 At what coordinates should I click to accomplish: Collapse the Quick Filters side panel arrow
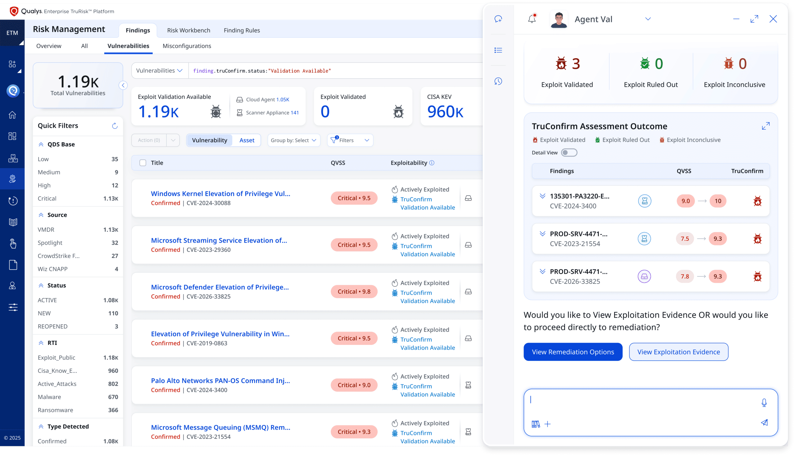[x=123, y=85]
